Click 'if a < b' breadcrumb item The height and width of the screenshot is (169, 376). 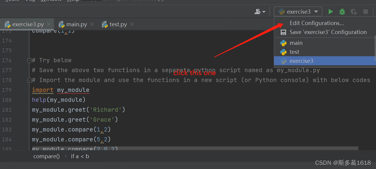click(80, 156)
